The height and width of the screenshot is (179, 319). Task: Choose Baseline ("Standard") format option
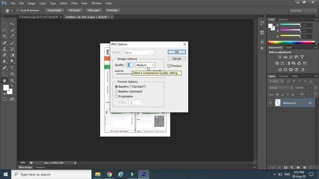[x=116, y=87]
